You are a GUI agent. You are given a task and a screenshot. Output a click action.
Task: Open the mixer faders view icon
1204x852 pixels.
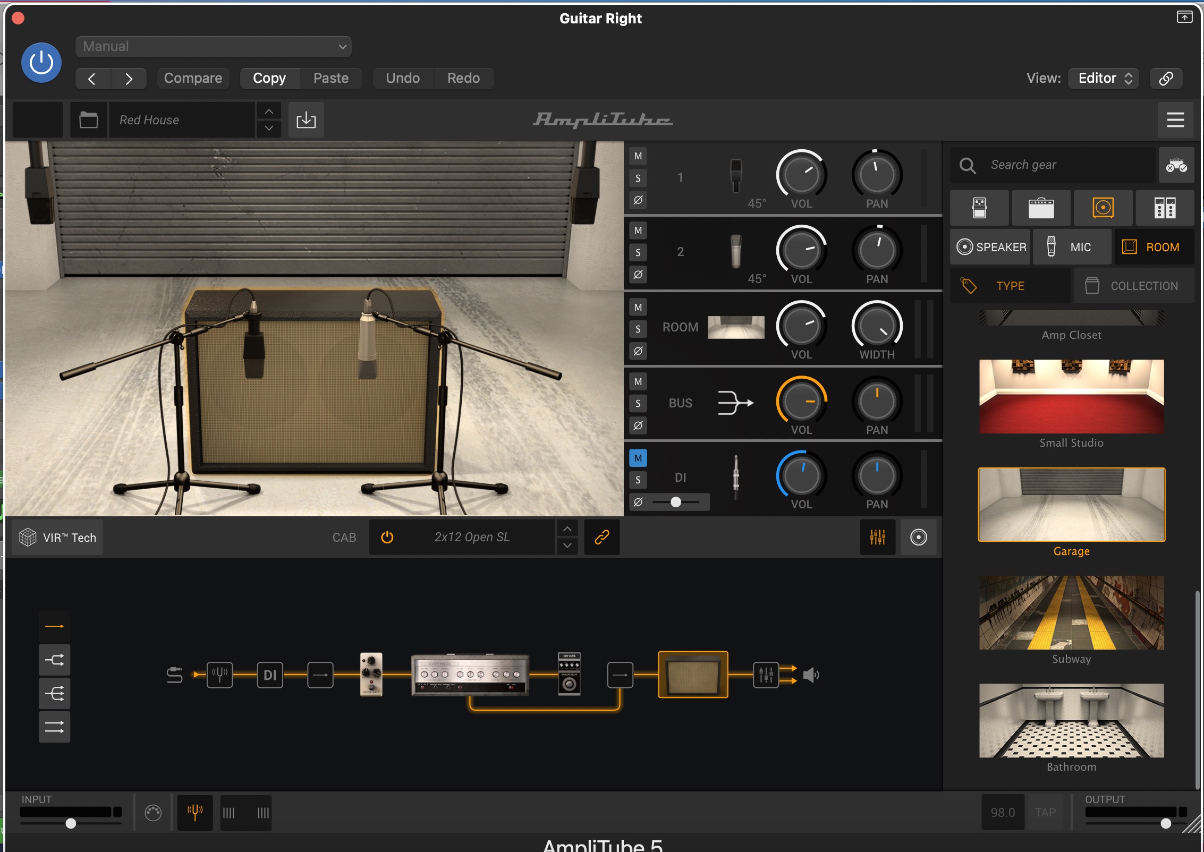pos(877,538)
